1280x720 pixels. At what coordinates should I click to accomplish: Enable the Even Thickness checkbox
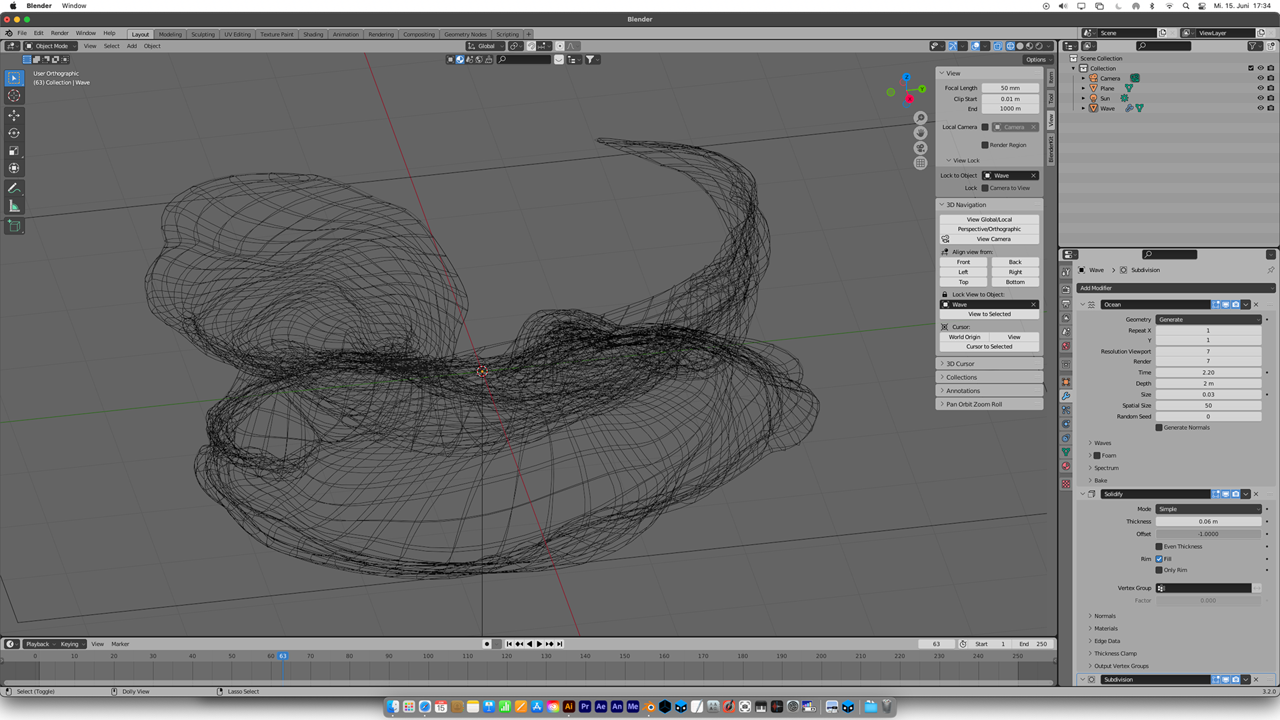pos(1159,547)
